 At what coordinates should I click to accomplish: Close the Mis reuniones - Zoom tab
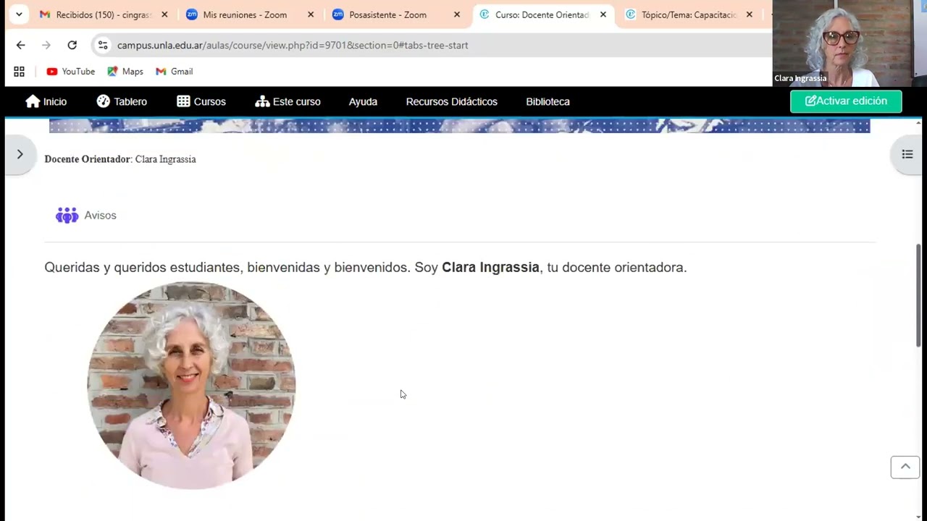311,14
